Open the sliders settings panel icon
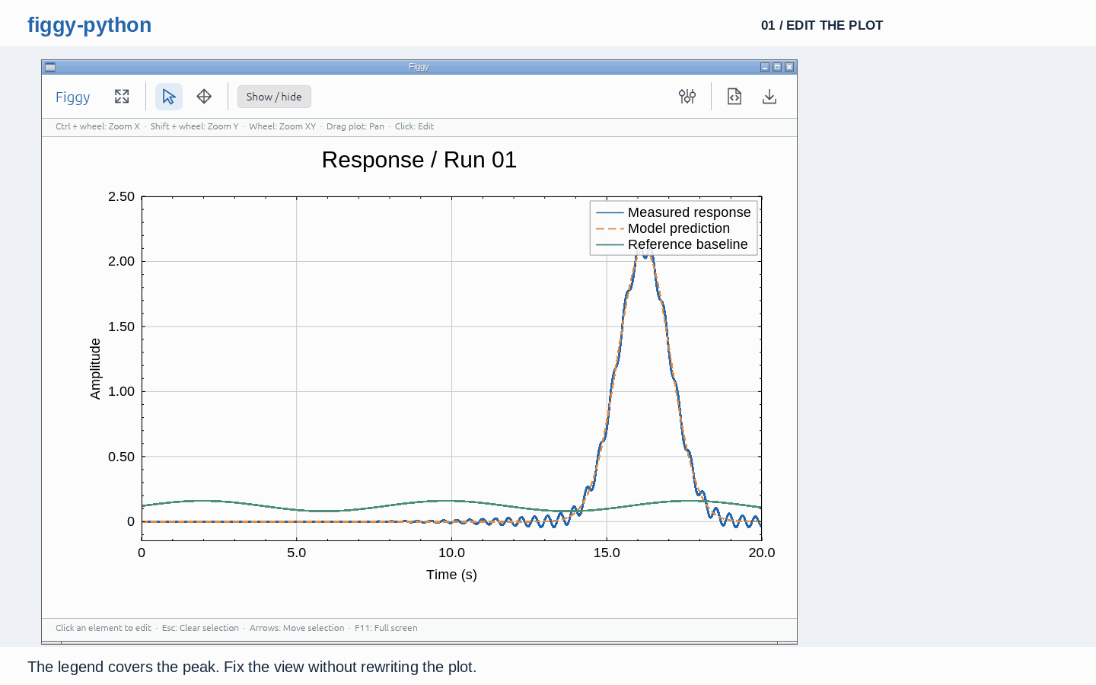This screenshot has width=1096, height=685. (687, 97)
